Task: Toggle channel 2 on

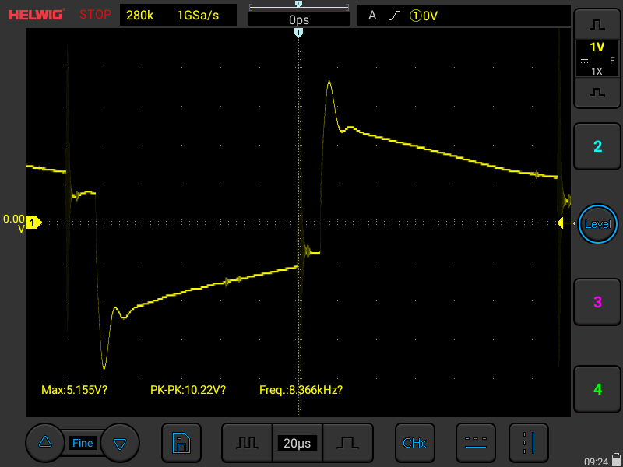Action: 597,146
